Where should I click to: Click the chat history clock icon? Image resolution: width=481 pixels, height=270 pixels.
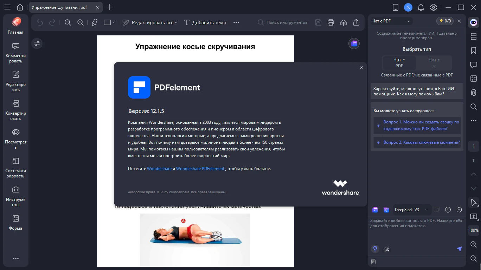pyautogui.click(x=448, y=210)
